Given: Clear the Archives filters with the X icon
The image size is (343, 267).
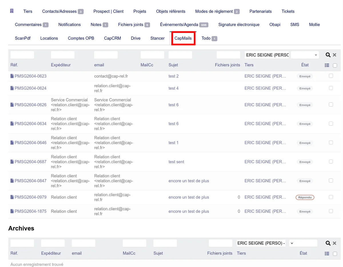Looking at the screenshot, I should pos(334,243).
